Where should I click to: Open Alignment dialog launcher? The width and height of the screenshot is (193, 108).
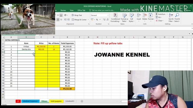pos(89,24)
